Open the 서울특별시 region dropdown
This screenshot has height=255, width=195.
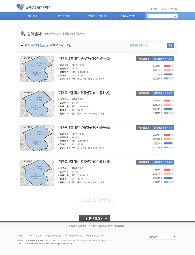(x=161, y=236)
